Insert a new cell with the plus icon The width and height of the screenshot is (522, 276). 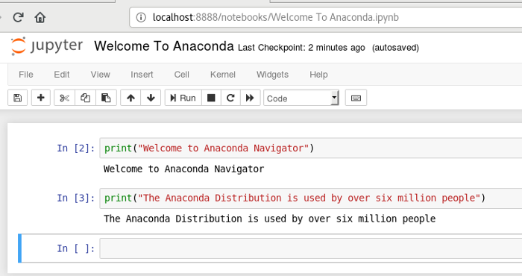pos(40,98)
